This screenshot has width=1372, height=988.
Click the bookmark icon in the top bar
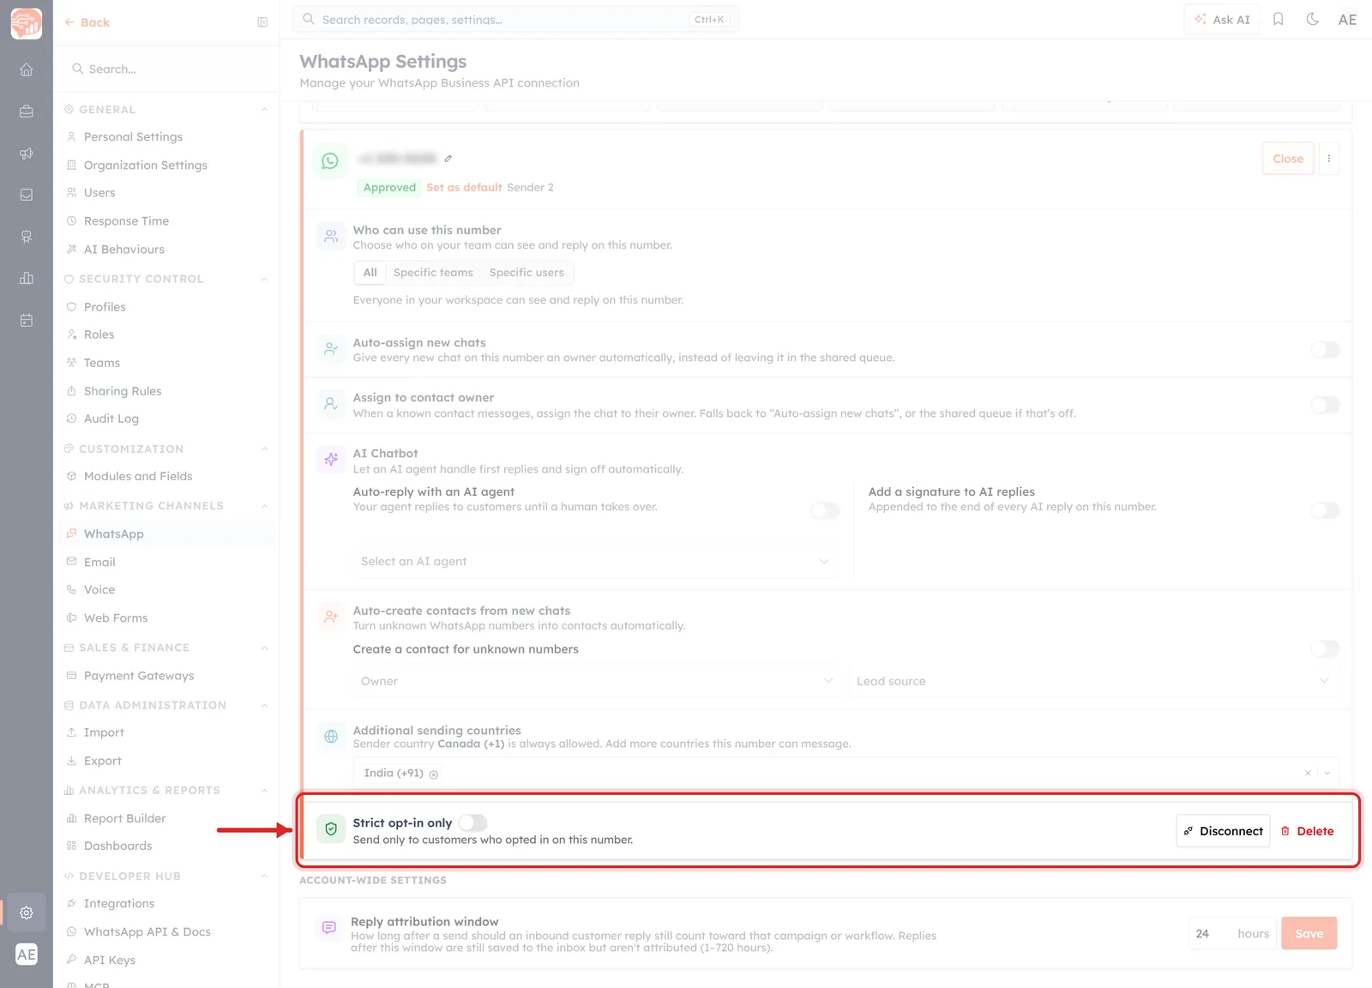coord(1278,19)
